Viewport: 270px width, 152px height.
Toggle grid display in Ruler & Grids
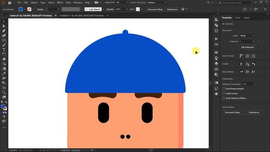click(248, 56)
